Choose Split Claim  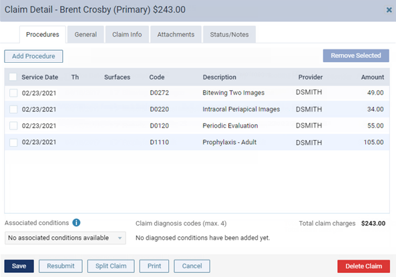[111, 266]
